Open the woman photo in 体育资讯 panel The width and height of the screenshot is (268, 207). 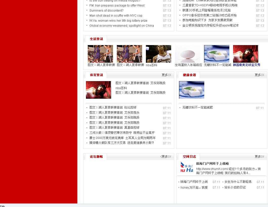click(98, 90)
